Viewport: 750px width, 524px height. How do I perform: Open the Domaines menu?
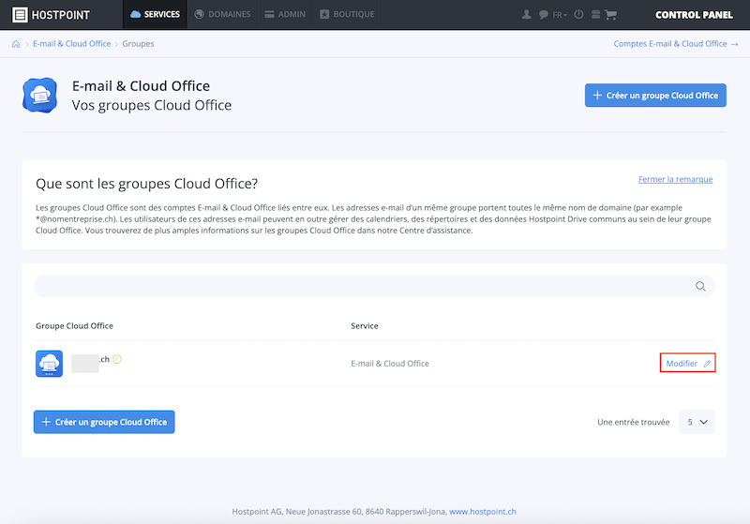pyautogui.click(x=222, y=14)
